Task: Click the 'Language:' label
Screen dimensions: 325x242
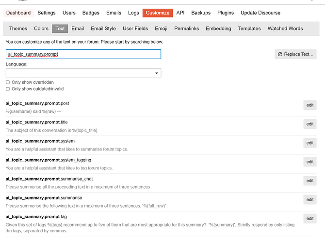Action: [x=16, y=64]
